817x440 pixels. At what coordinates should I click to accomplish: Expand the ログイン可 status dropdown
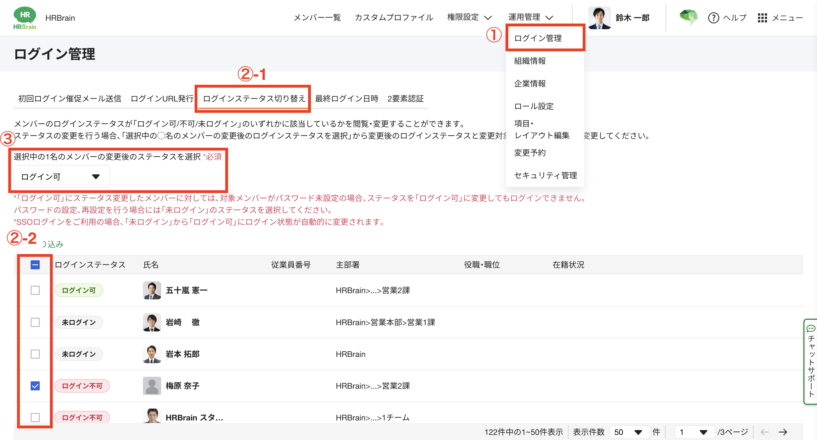62,177
